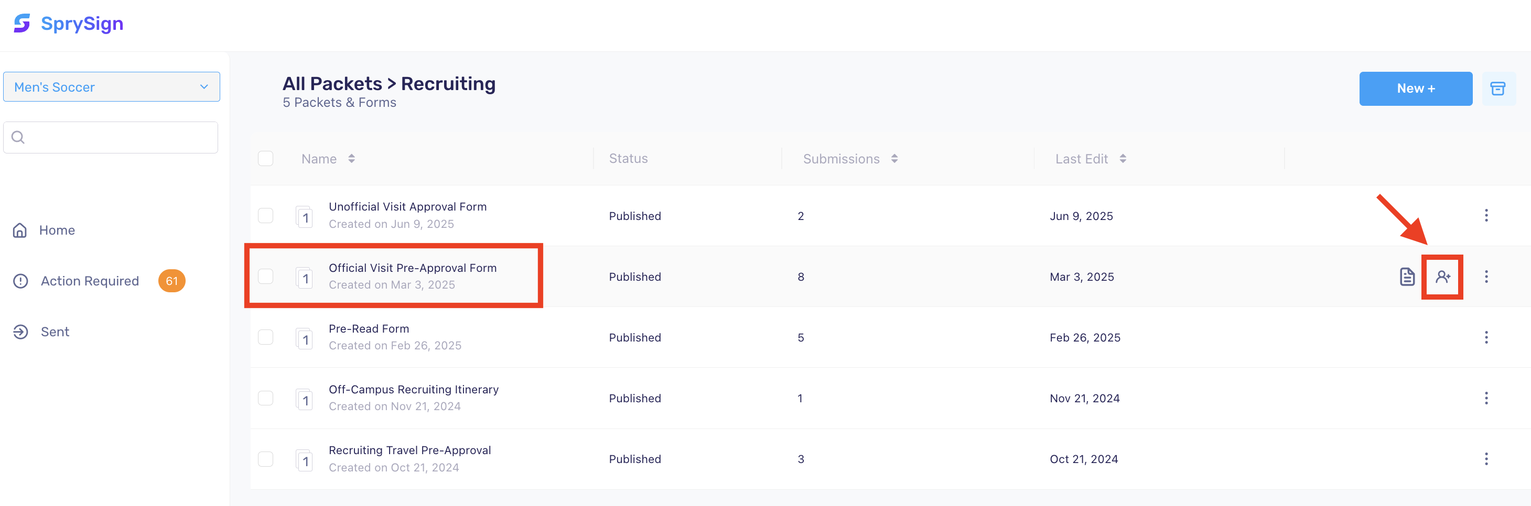Check the Off-Campus Recruiting Itinerary checkbox
Image resolution: width=1531 pixels, height=506 pixels.
(266, 398)
